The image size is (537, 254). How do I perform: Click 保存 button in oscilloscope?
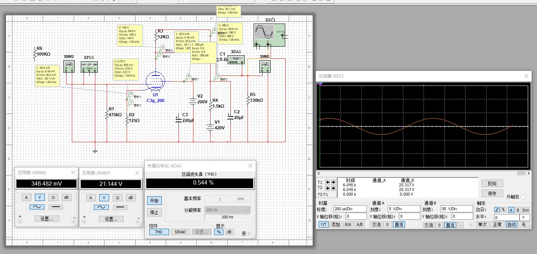(492, 193)
